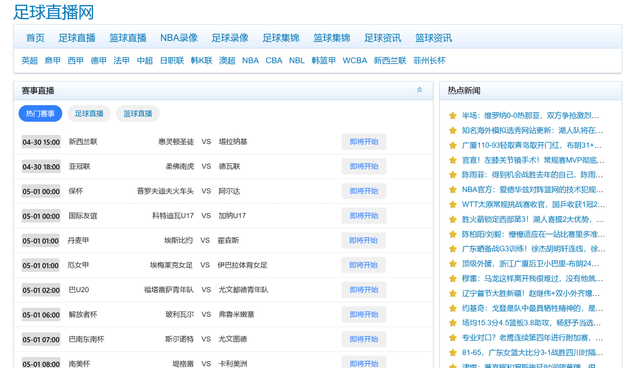Select the 澳超 league link

(227, 61)
